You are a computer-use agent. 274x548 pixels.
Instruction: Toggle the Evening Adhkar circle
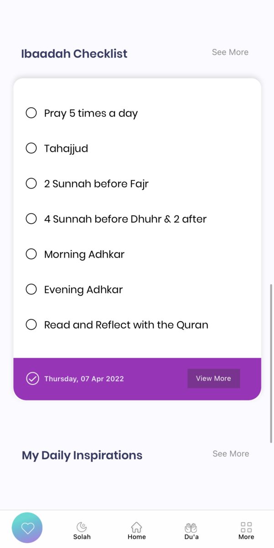click(31, 289)
